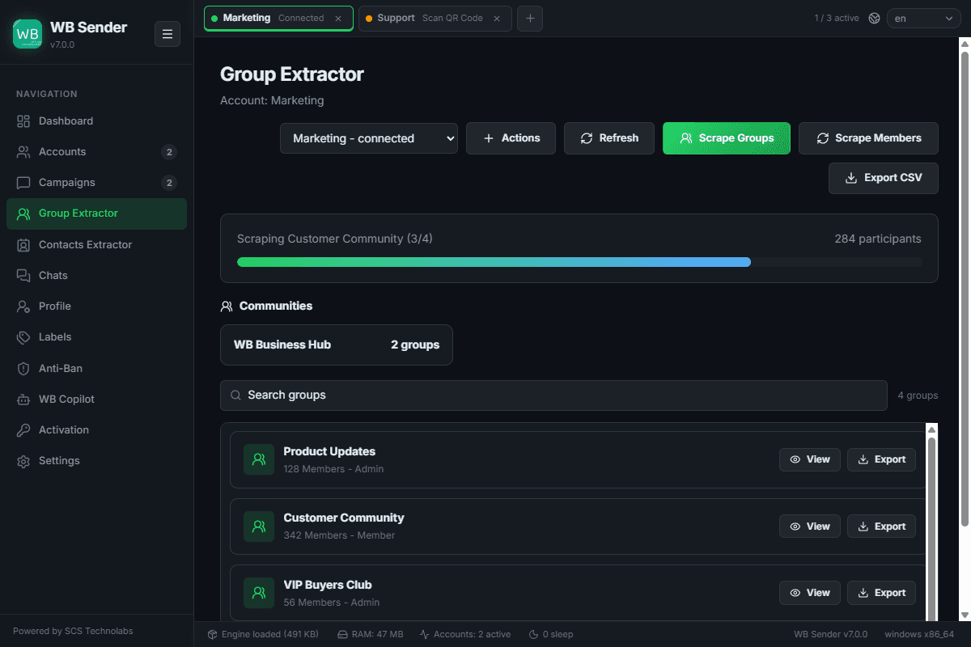Click the scraping progress bar

click(x=579, y=262)
